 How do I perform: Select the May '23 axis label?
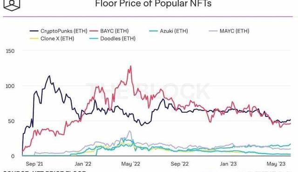point(276,164)
